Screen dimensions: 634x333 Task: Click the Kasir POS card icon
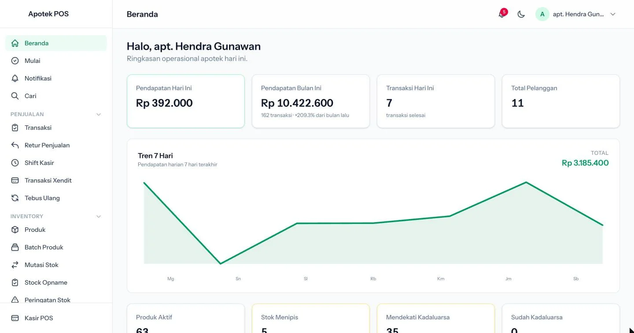pos(15,318)
